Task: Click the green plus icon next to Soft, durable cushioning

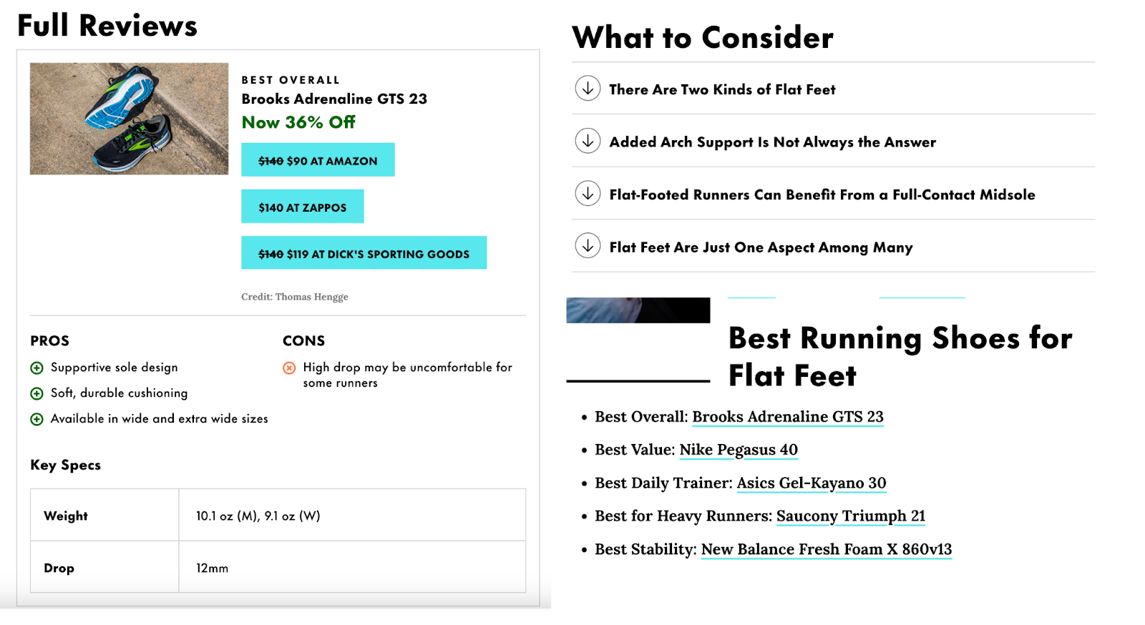Action: pyautogui.click(x=36, y=394)
